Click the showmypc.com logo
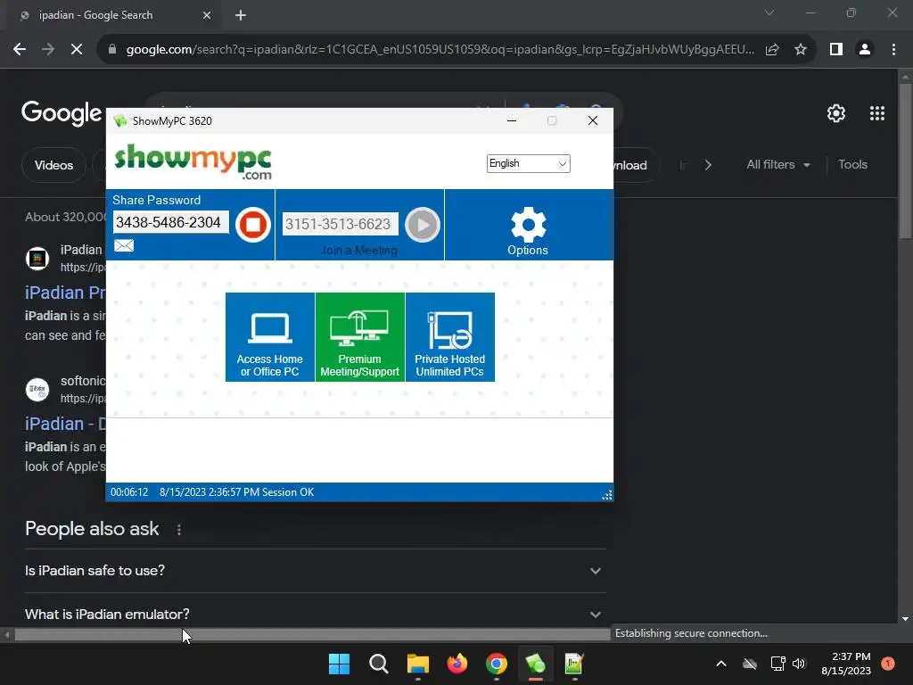913x685 pixels. pyautogui.click(x=193, y=161)
